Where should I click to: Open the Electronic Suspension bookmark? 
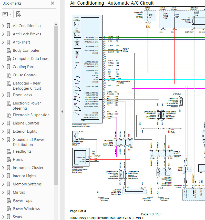click(31, 115)
